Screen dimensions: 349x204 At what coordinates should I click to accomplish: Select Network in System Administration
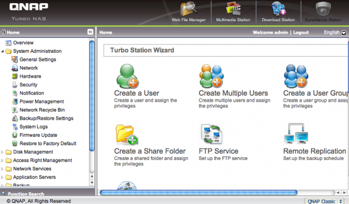pos(28,68)
